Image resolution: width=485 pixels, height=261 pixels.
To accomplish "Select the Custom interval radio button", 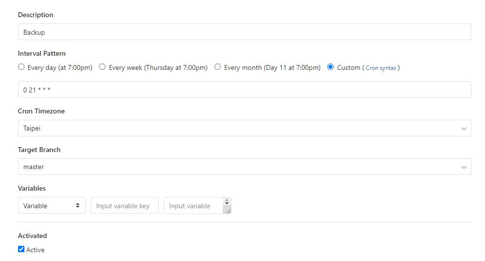I will coord(330,67).
